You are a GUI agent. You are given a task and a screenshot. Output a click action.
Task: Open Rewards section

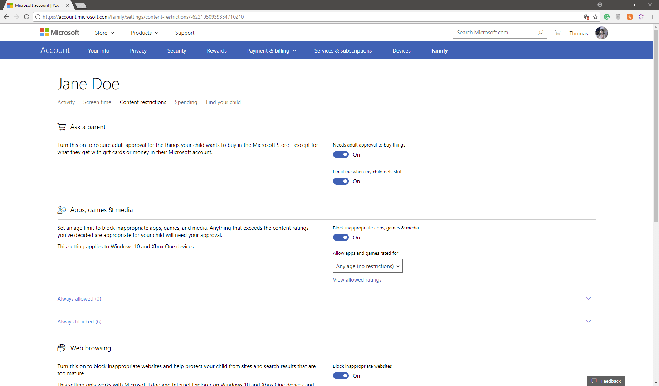[217, 51]
